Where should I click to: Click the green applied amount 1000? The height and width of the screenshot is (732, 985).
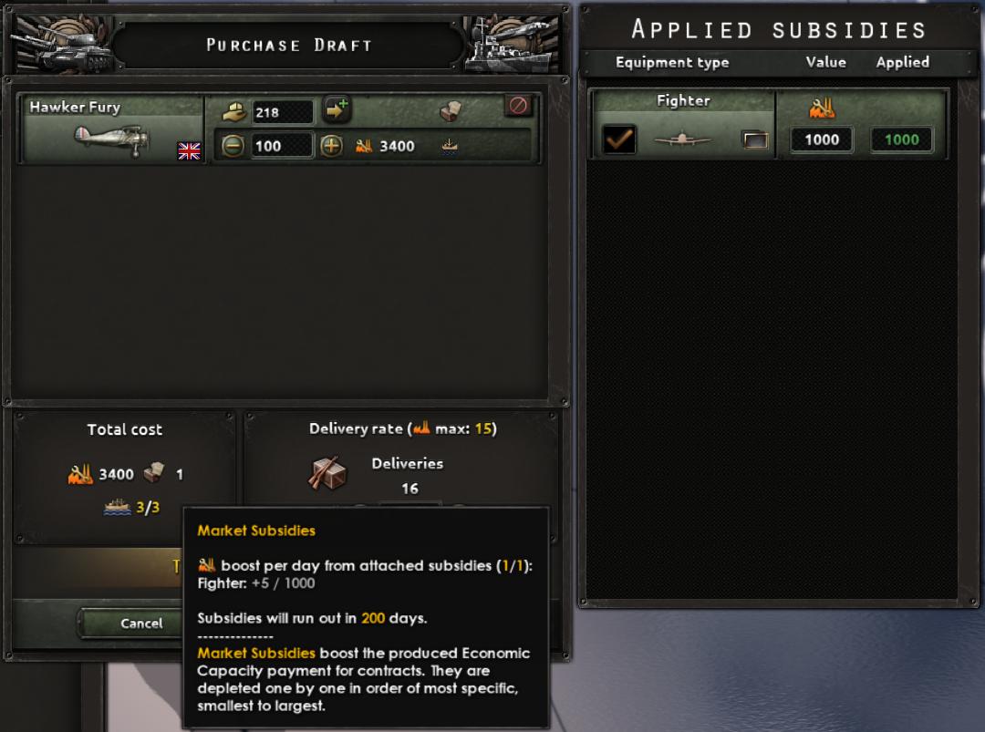[x=901, y=140]
